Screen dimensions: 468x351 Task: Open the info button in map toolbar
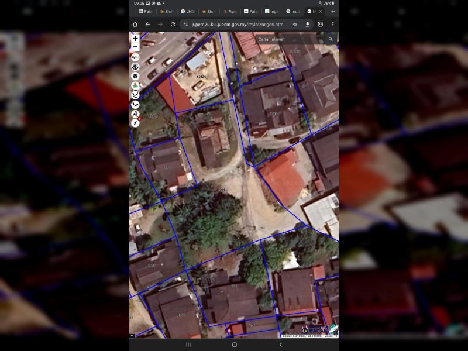pyautogui.click(x=135, y=123)
